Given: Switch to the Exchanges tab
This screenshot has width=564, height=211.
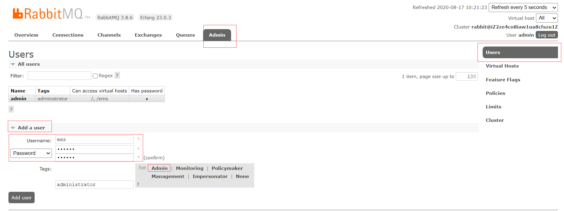Looking at the screenshot, I should pyautogui.click(x=148, y=35).
